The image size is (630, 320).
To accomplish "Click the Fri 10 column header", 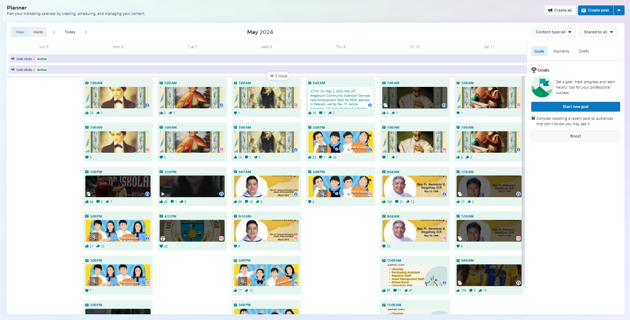I will (415, 47).
